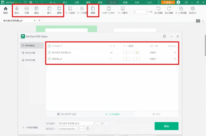206x136 pixels.
Task: Uncheck the 領収書.pdf checkbox
Action: (x=49, y=59)
